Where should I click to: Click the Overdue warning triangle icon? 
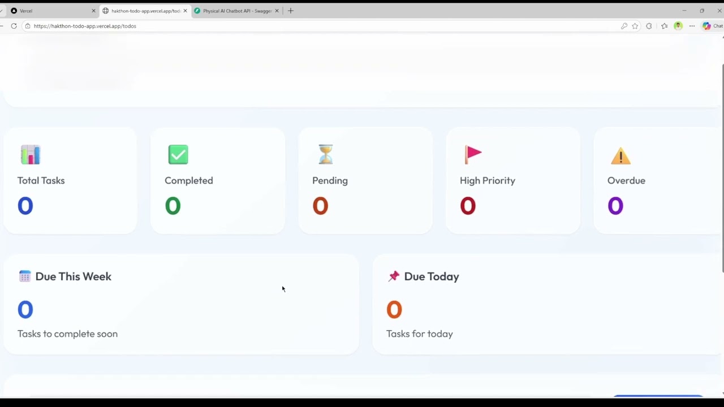pos(620,155)
